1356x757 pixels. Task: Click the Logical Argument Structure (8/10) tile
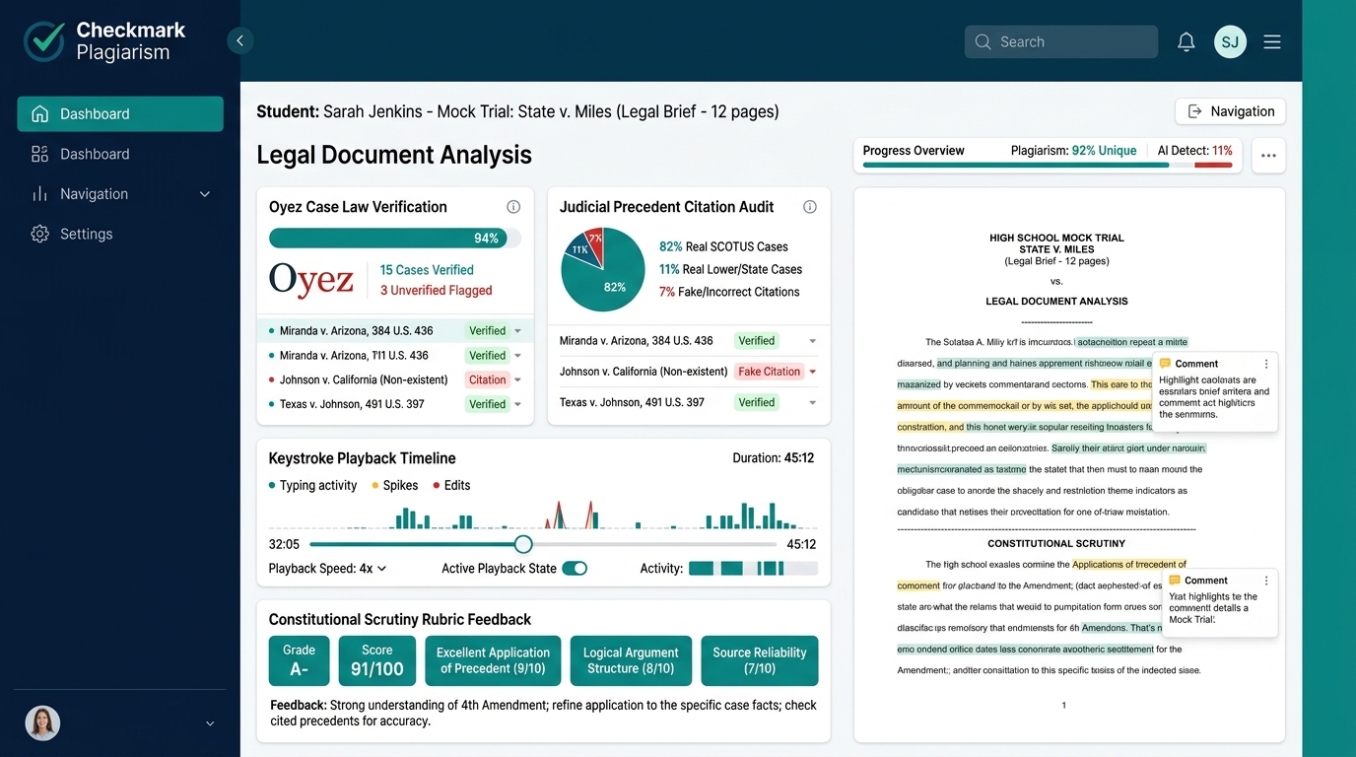tap(631, 660)
